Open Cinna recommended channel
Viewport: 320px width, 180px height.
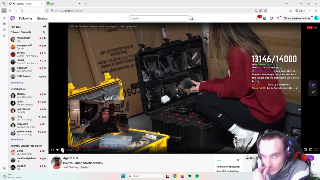[28, 152]
